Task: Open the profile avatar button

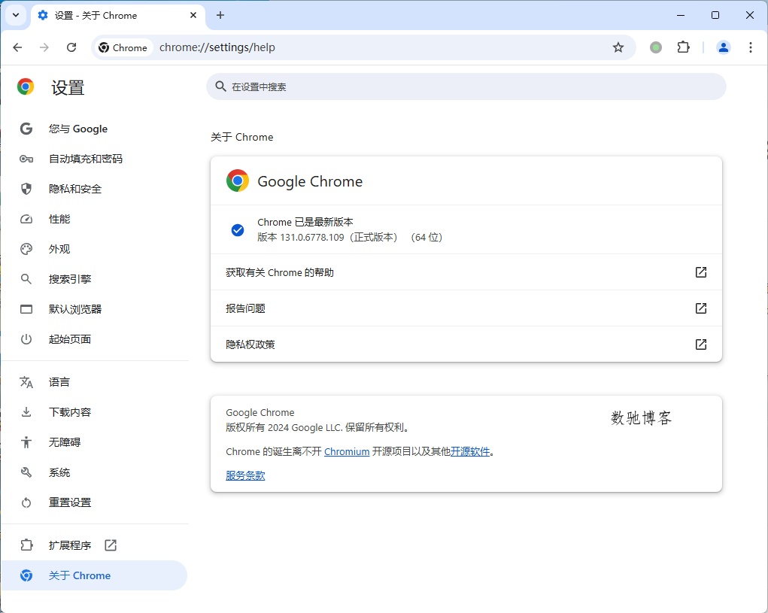Action: point(724,47)
